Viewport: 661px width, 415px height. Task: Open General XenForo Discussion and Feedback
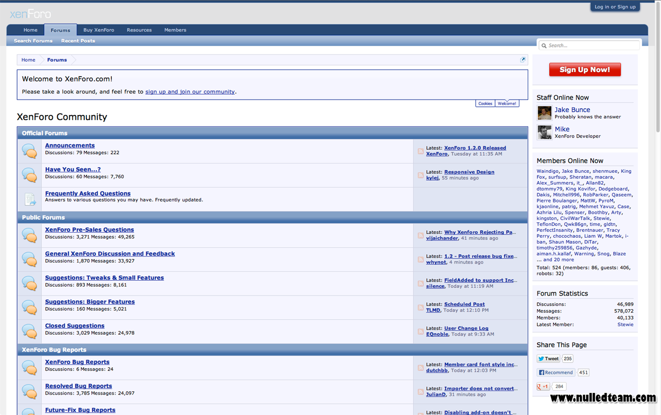pos(110,254)
